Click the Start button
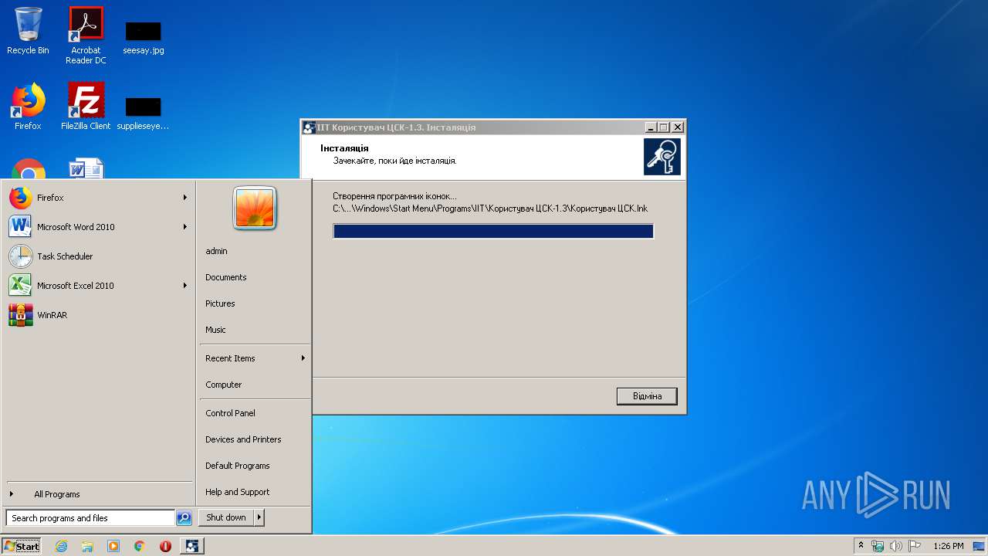988x556 pixels. point(22,546)
